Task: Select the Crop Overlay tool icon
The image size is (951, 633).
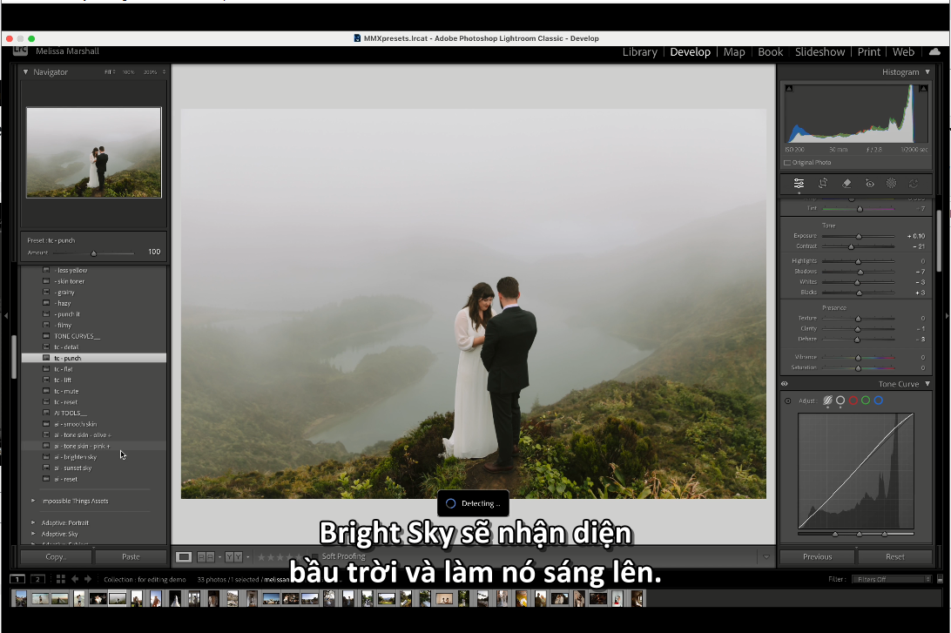Action: pos(823,183)
